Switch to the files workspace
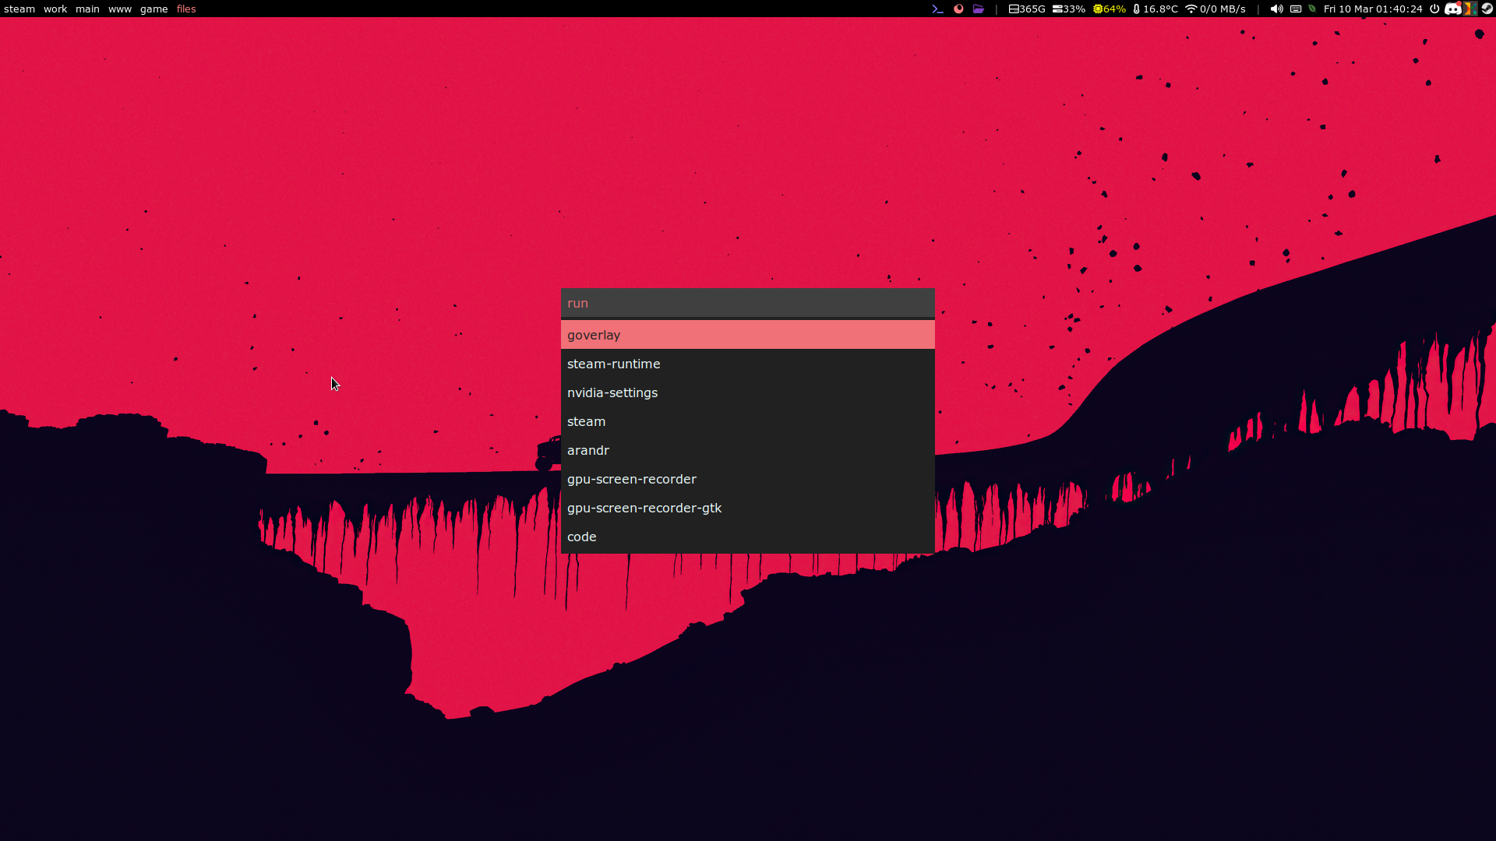This screenshot has height=841, width=1496. (x=186, y=9)
